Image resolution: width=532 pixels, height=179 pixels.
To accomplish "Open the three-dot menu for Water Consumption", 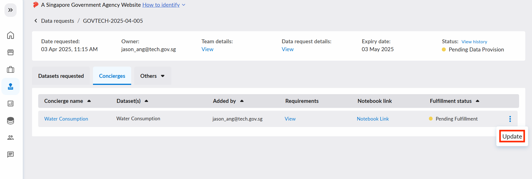I will click(510, 119).
